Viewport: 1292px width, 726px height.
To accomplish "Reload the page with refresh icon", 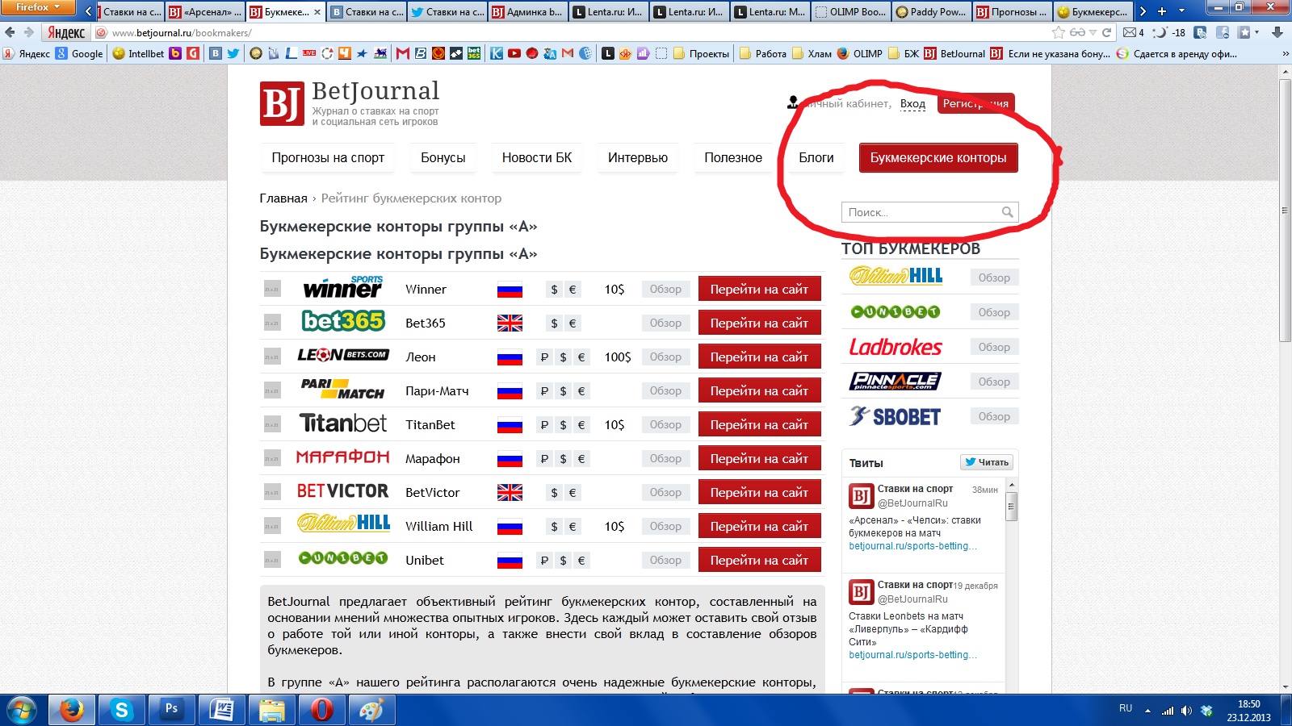I will pyautogui.click(x=1107, y=33).
